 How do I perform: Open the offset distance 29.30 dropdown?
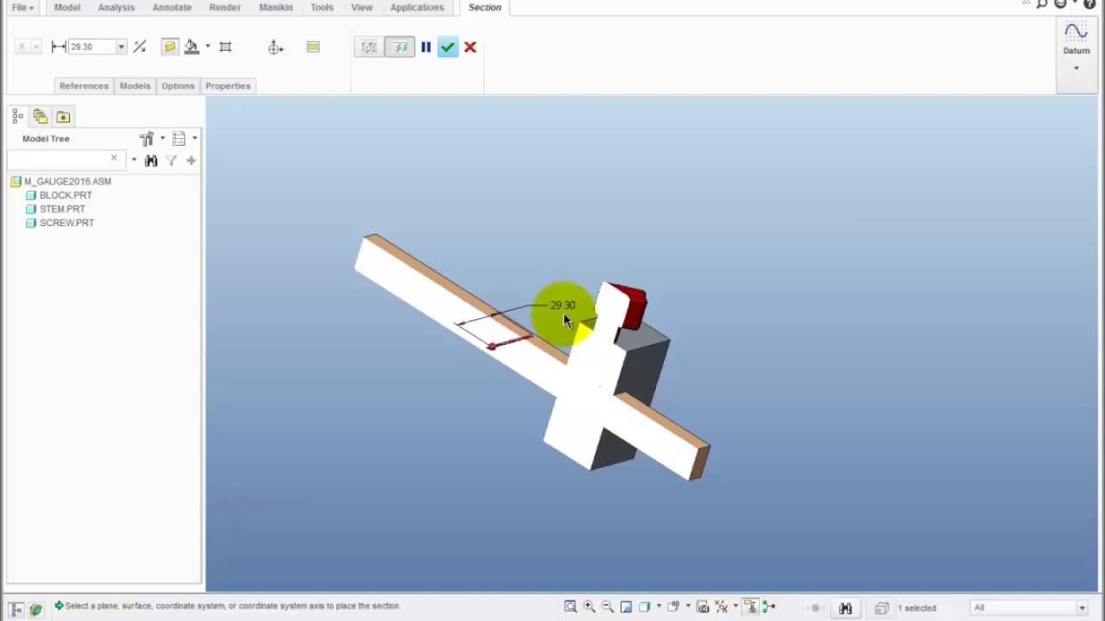pyautogui.click(x=121, y=47)
